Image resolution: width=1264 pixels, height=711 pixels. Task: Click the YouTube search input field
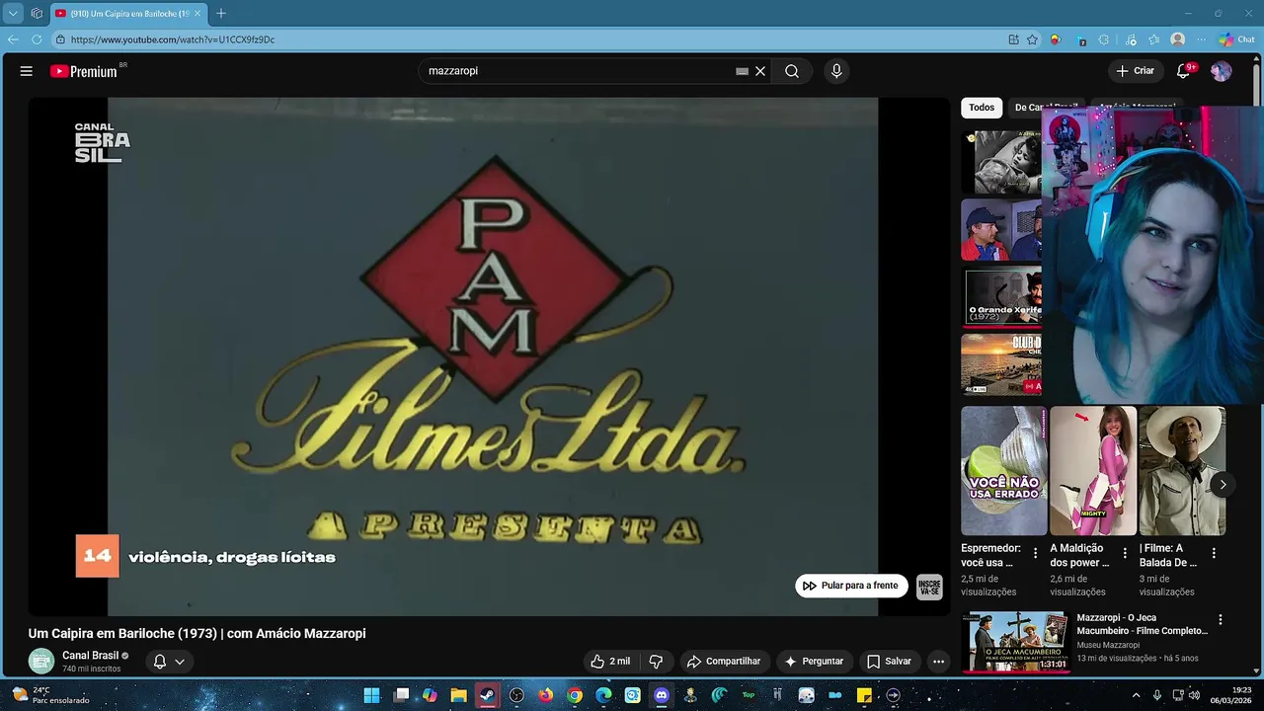(x=578, y=71)
